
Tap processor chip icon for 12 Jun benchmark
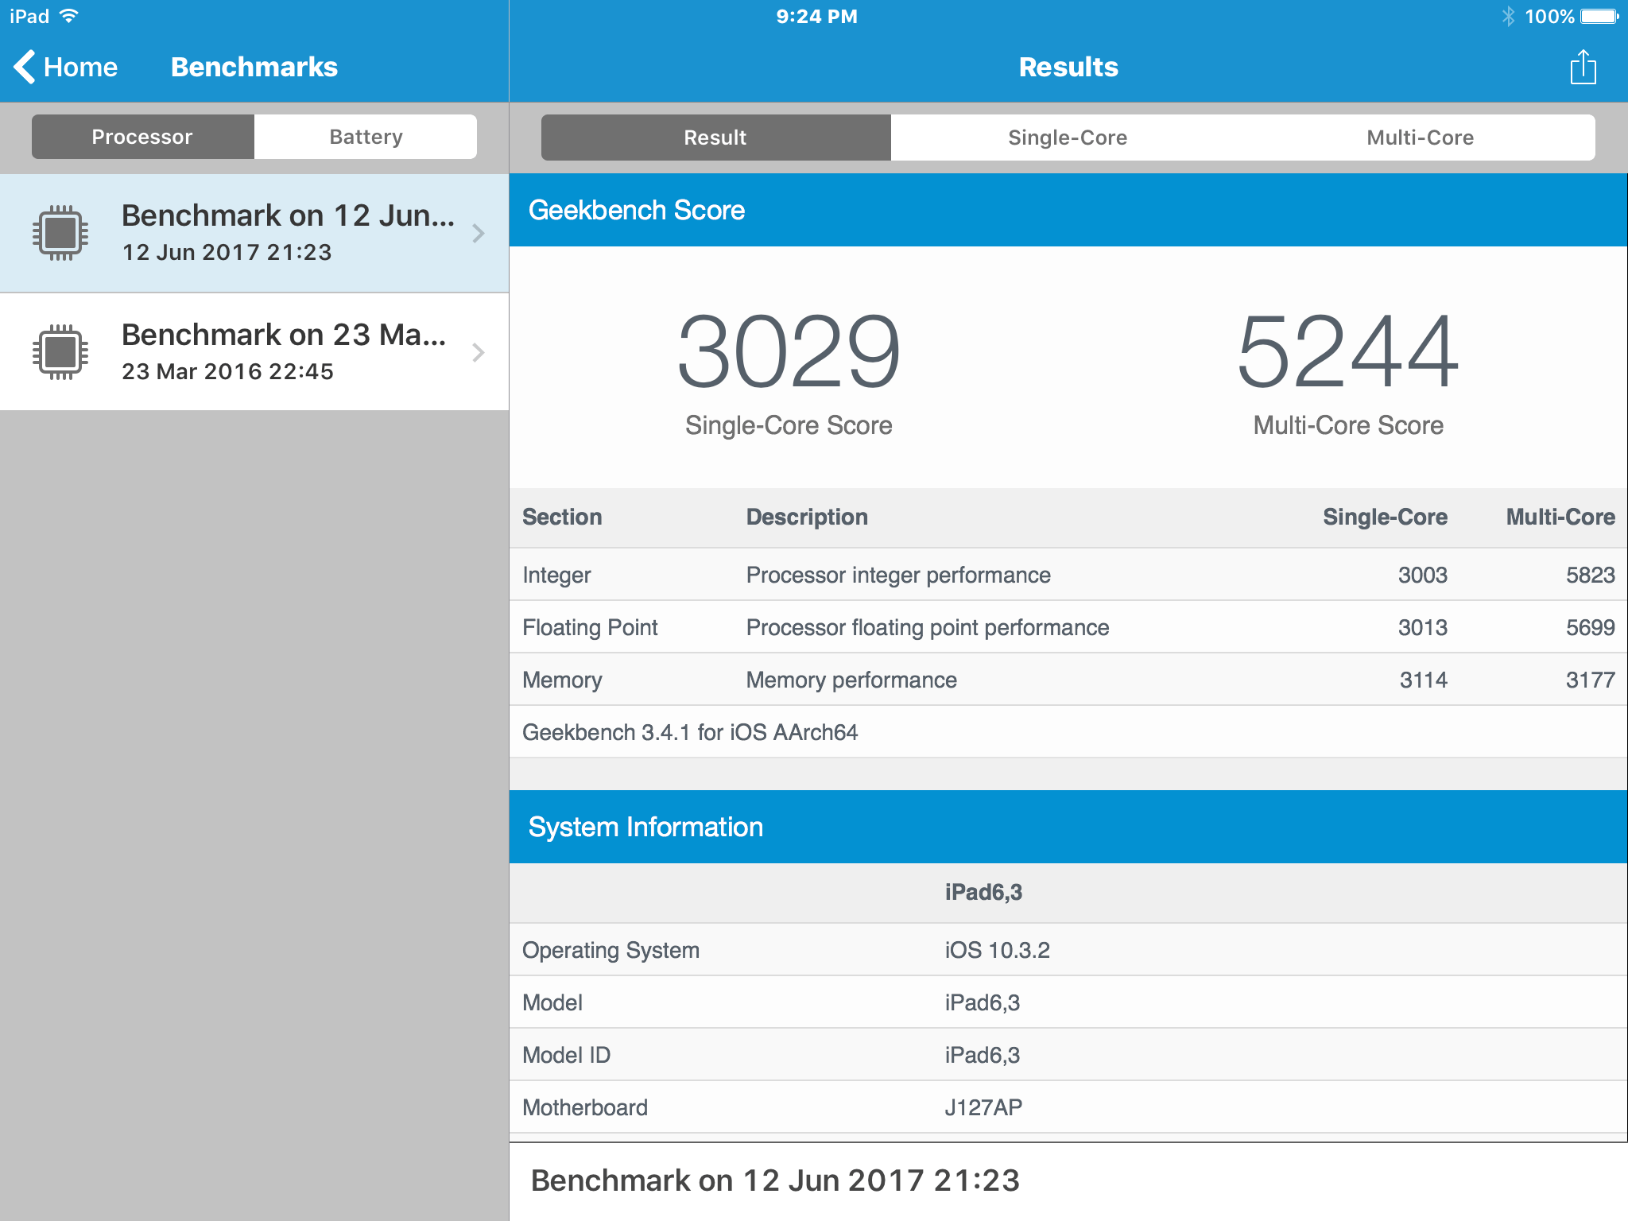point(60,233)
